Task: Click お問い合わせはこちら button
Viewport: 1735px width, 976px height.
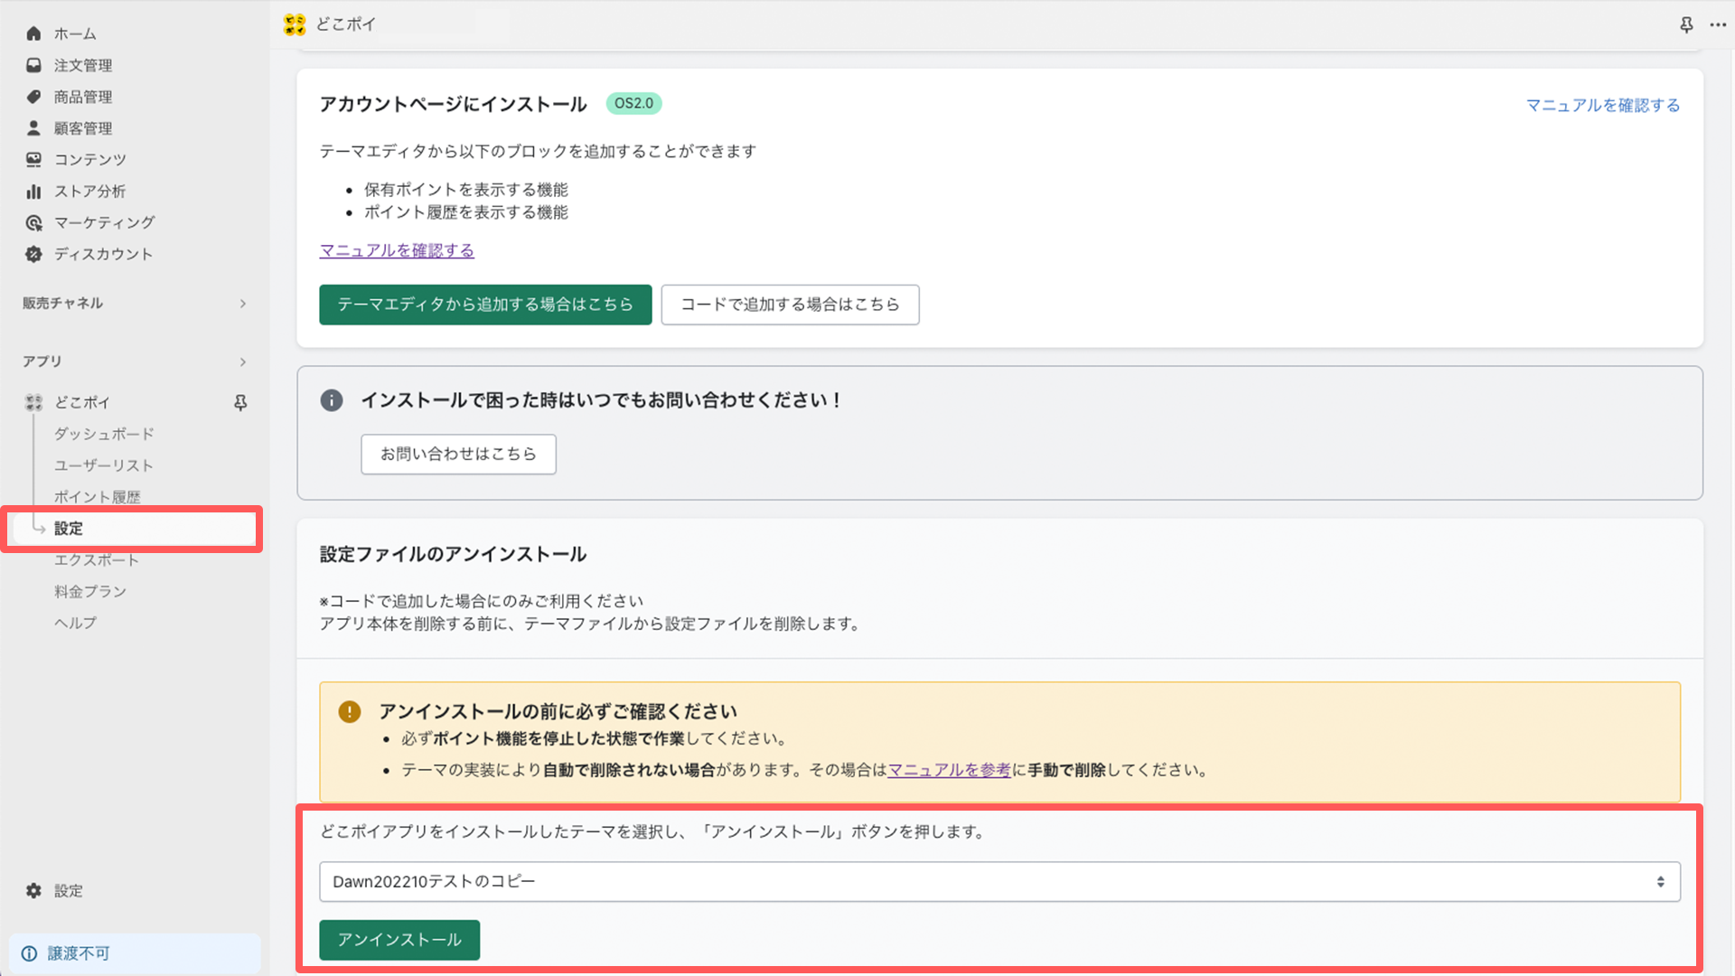Action: [x=458, y=454]
